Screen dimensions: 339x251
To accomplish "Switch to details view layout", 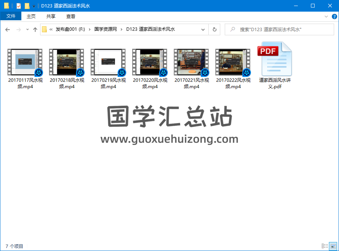I will point(324,246).
